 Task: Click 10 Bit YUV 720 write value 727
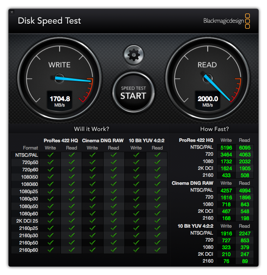pos(226,240)
